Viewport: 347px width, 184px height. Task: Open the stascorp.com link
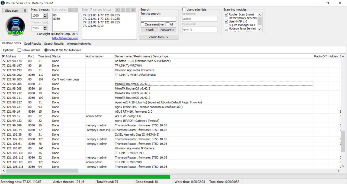(x=65, y=38)
